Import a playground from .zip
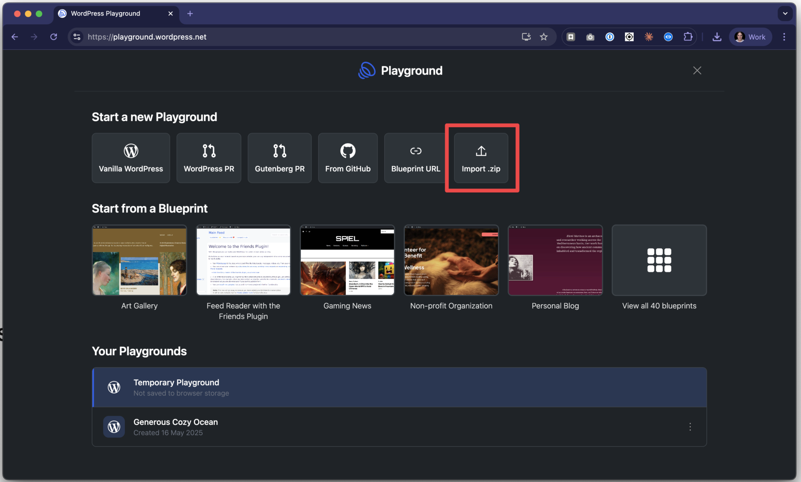 click(481, 158)
